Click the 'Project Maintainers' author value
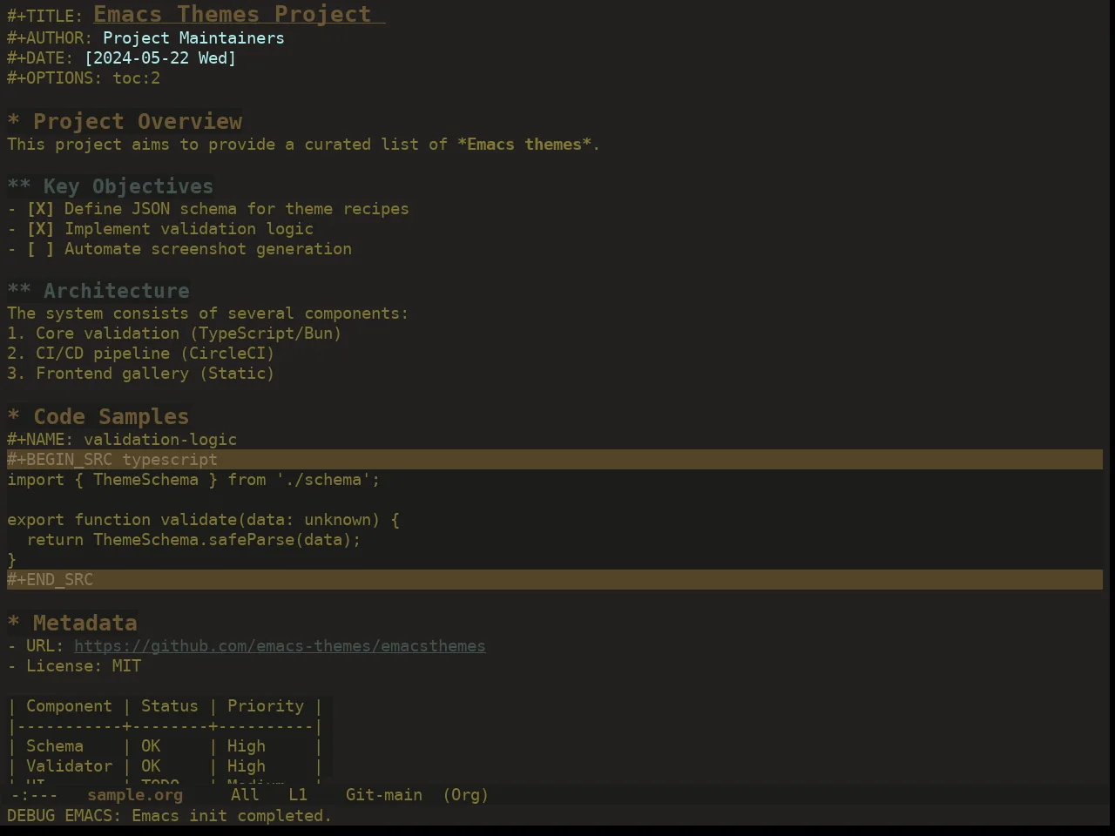1115x836 pixels. pyautogui.click(x=193, y=38)
